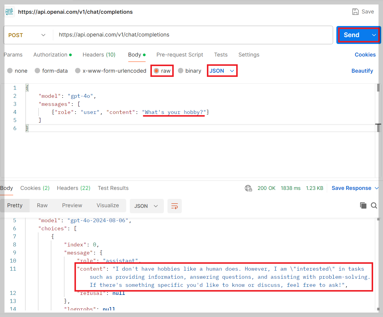Select the binary body option

[x=181, y=71]
